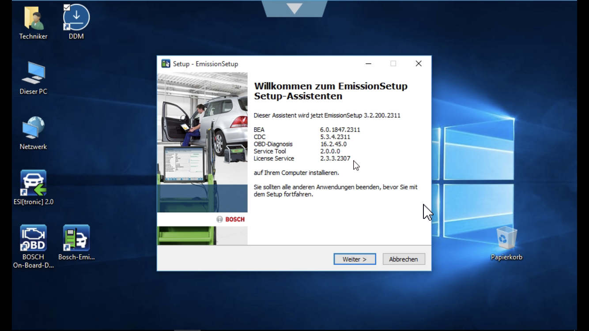Screen dimensions: 589x331
Task: Close the EmissionSetup setup window
Action: tap(419, 64)
